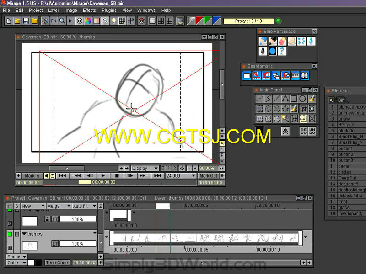Open the thumbs layer options arrow

[x=95, y=233]
